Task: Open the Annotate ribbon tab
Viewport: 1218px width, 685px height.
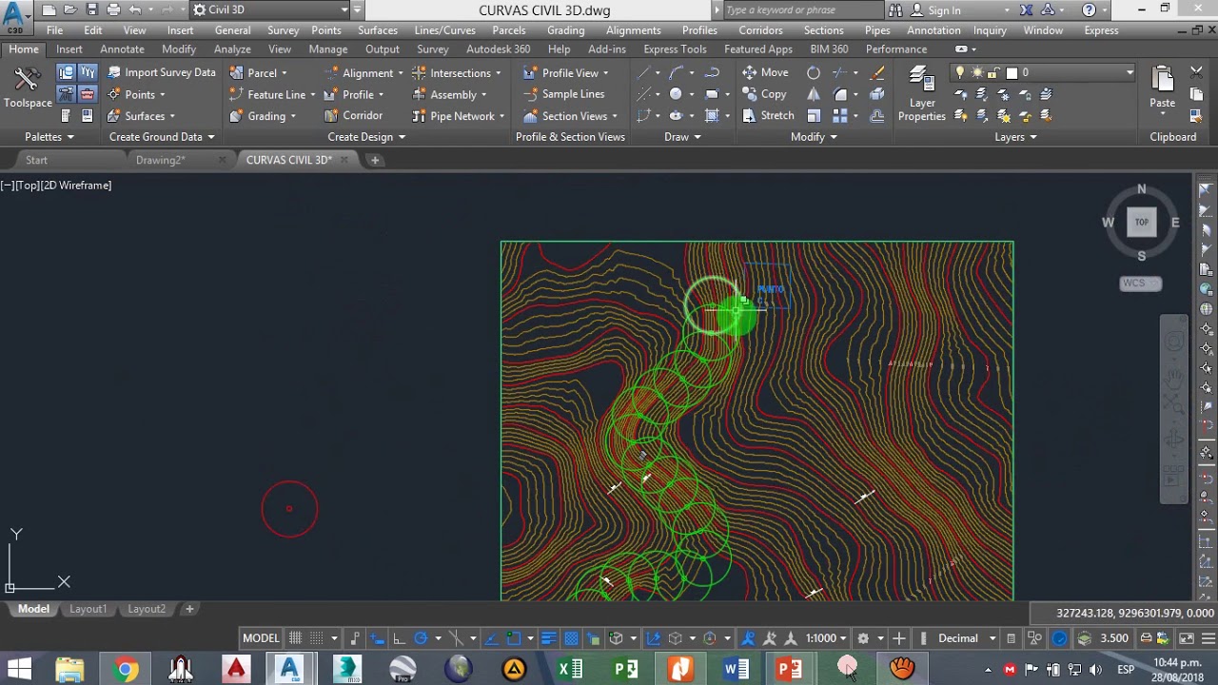Action: coord(122,49)
